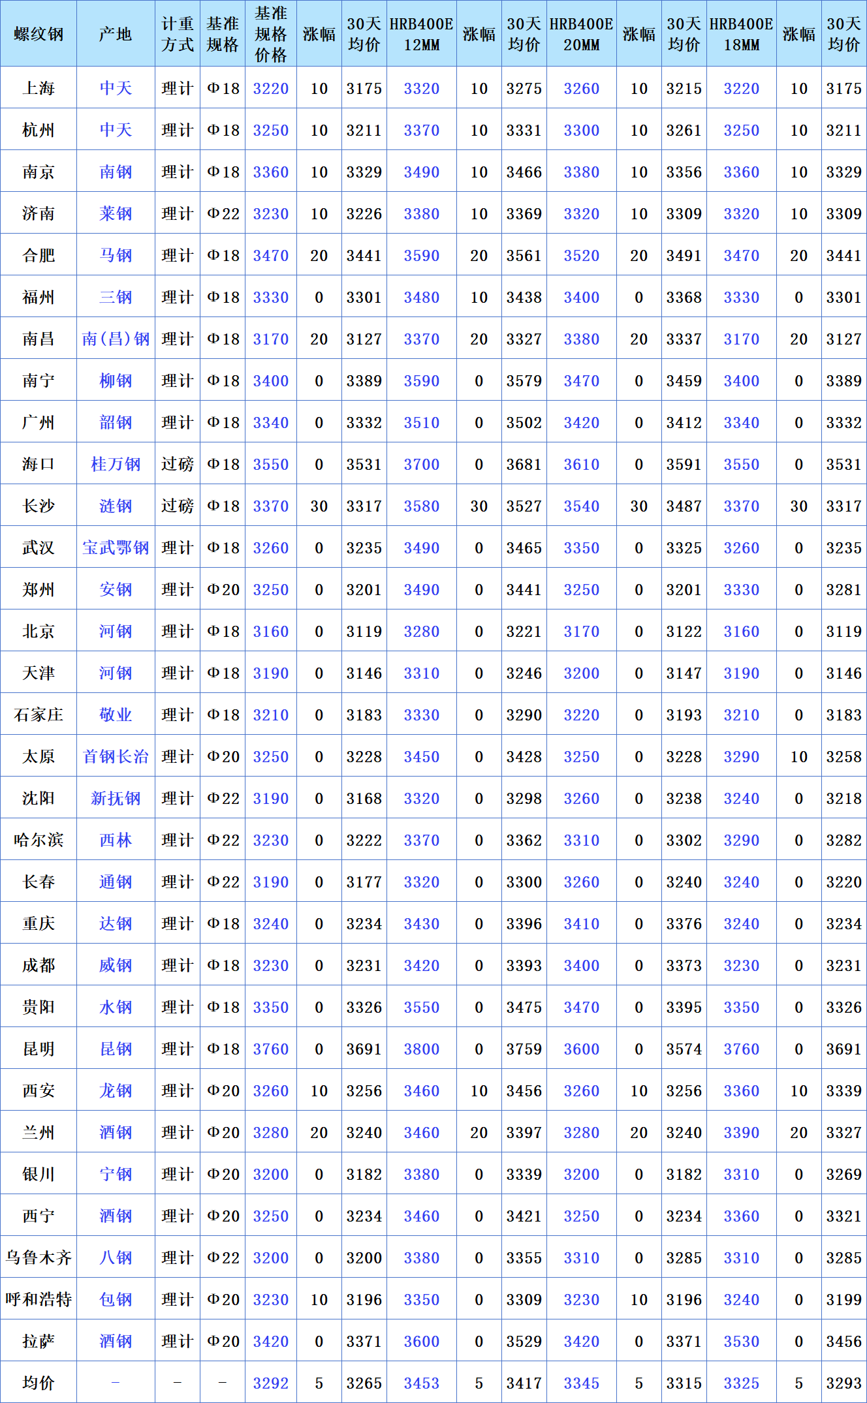Click the 基准规格价格 column header
This screenshot has width=867, height=1403.
coord(270,34)
